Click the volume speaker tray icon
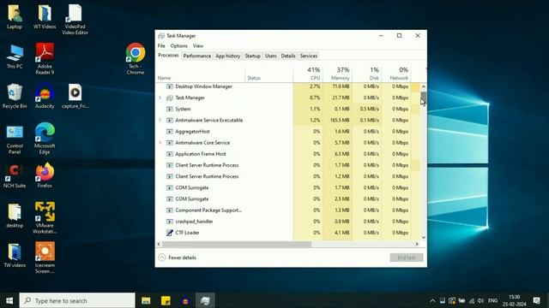Screen dimensions: 549x308 click(480, 300)
